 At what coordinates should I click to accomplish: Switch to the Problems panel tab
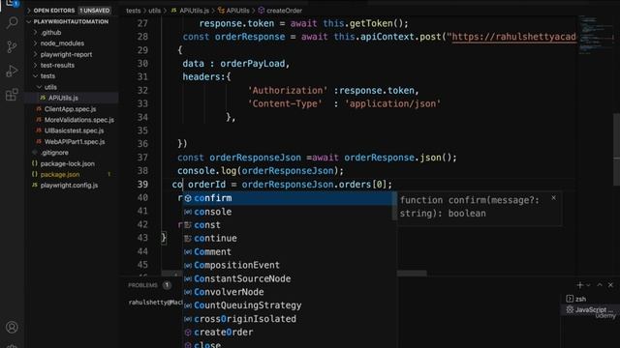click(x=142, y=285)
